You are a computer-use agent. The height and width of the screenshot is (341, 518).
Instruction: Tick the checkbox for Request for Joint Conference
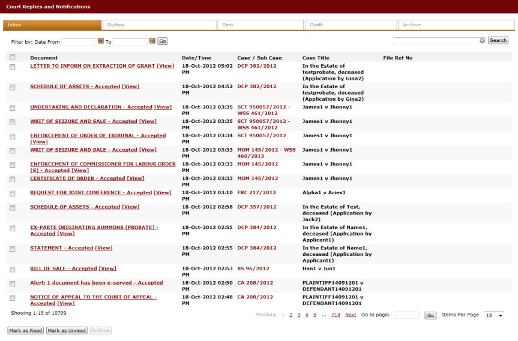12,194
